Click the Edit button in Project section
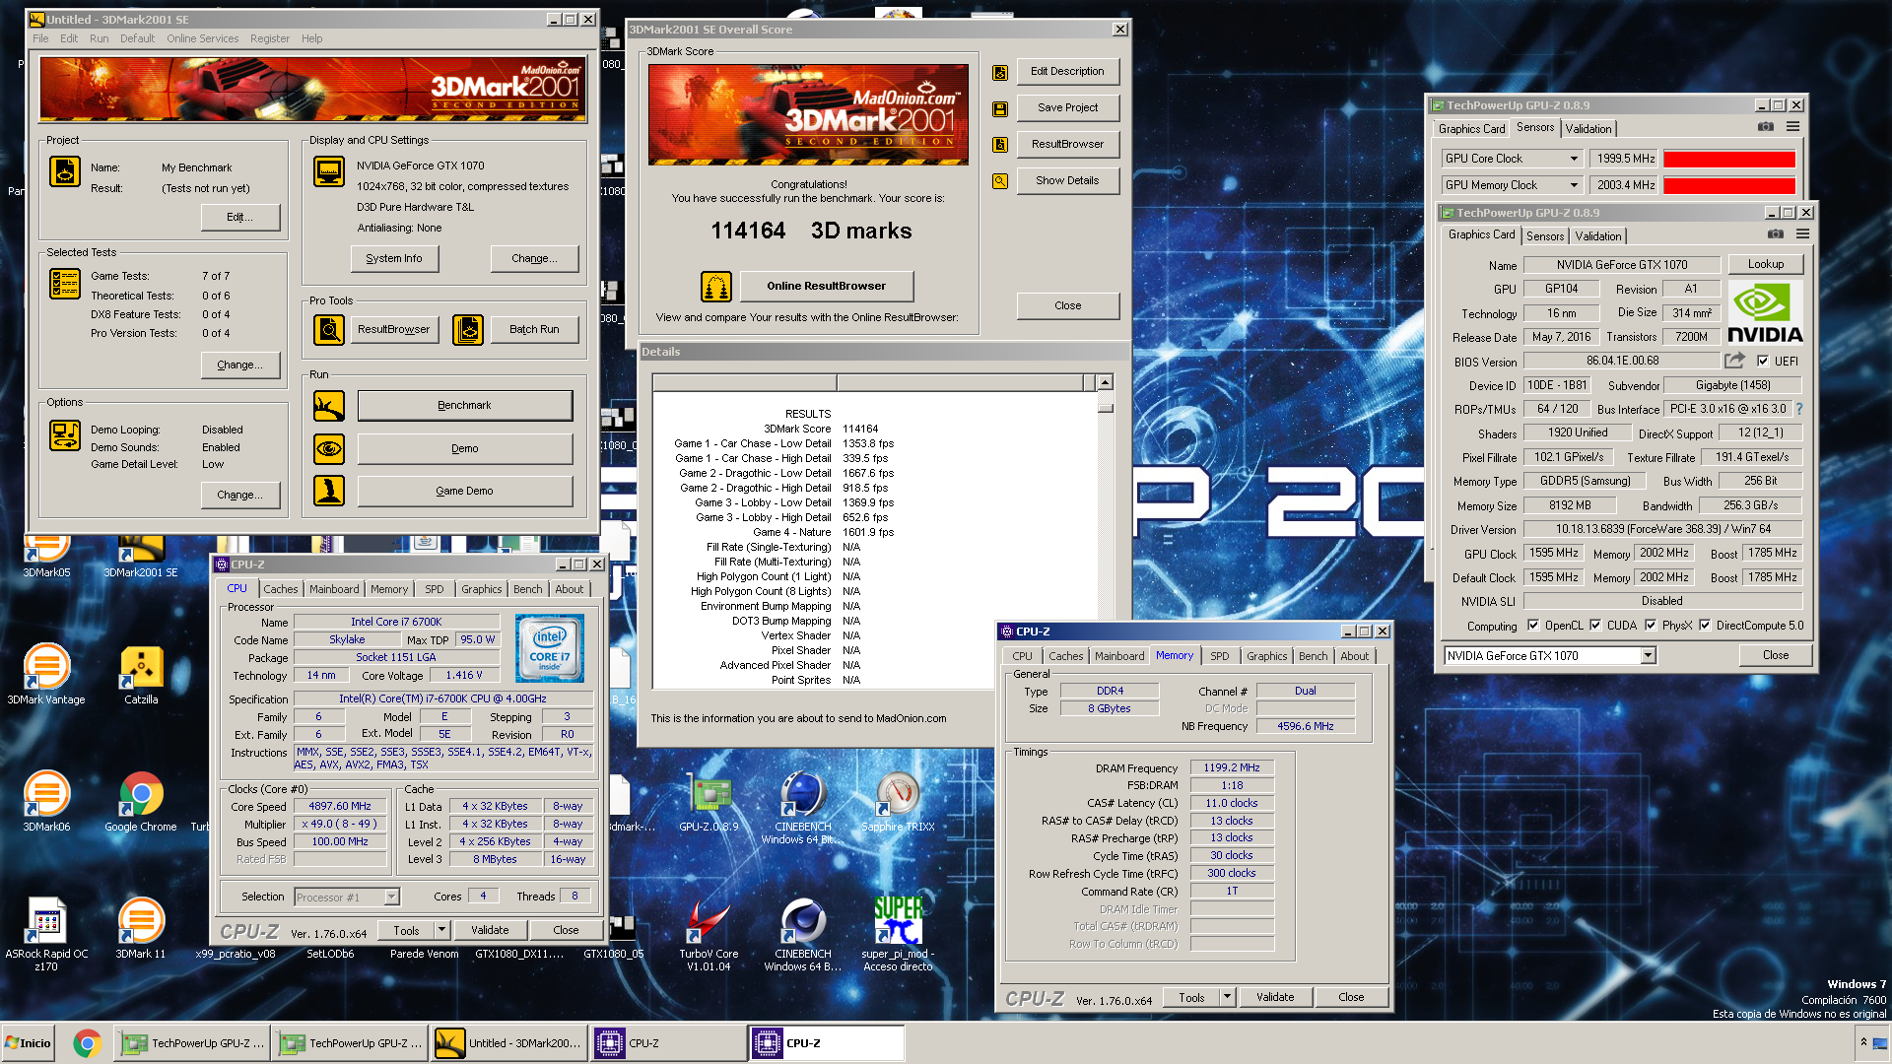 (239, 218)
